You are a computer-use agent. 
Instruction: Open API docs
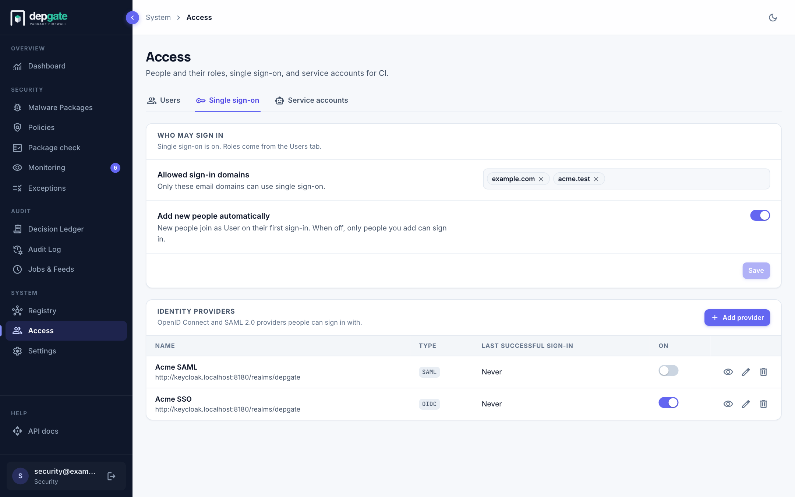(x=66, y=431)
